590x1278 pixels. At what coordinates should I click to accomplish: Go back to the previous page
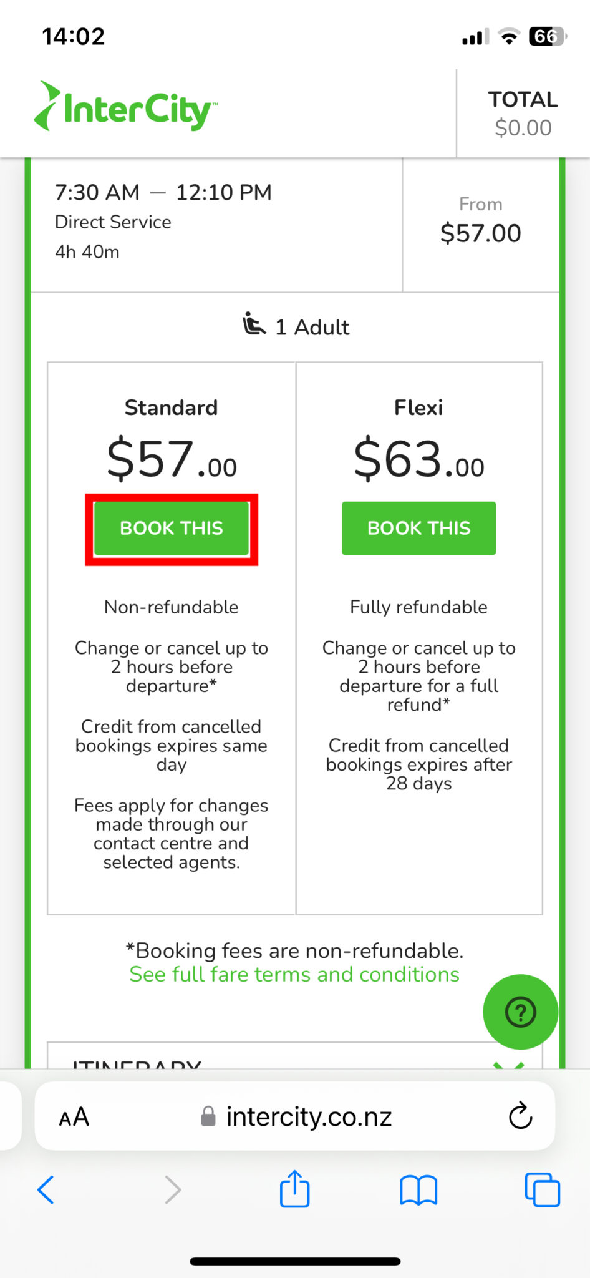click(46, 1189)
